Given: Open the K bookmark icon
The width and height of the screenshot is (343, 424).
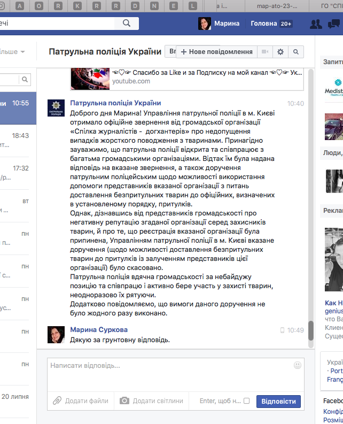Looking at the screenshot, I should click(x=77, y=6).
